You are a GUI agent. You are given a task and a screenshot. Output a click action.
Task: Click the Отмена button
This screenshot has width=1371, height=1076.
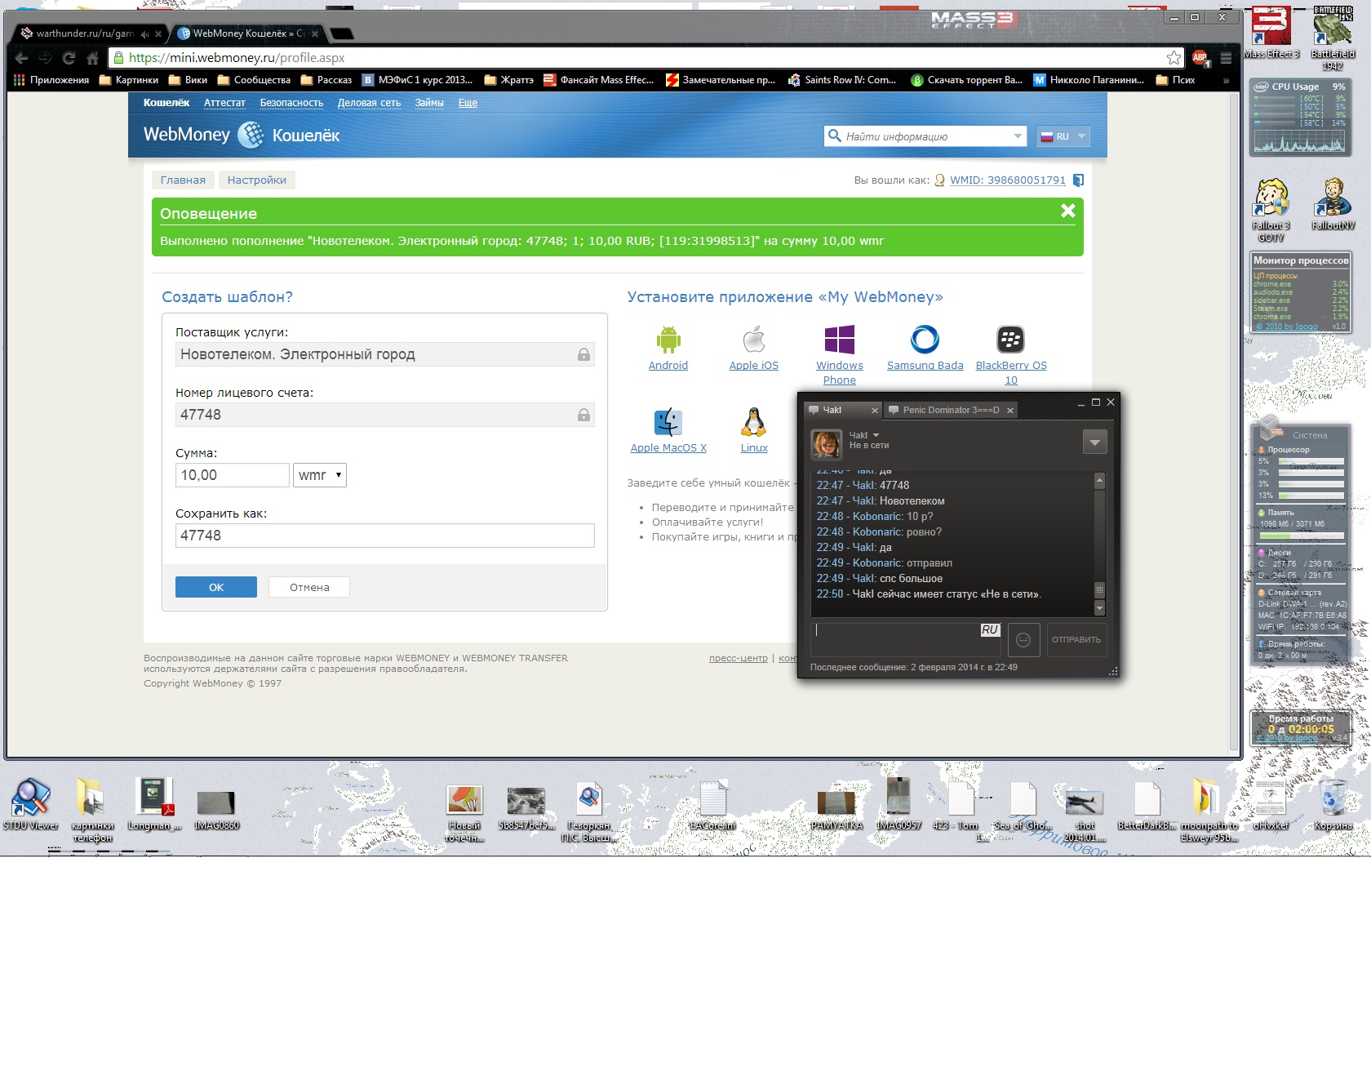point(309,587)
